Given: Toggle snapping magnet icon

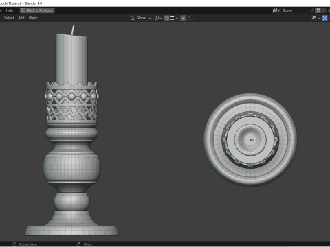Looking at the screenshot, I should (x=167, y=18).
